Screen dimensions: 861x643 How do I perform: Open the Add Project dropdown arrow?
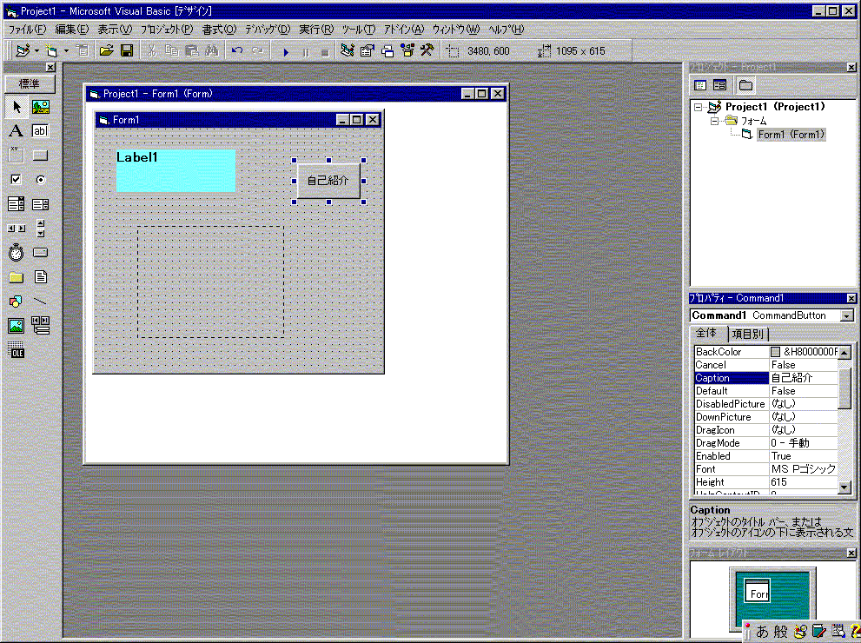[x=36, y=51]
